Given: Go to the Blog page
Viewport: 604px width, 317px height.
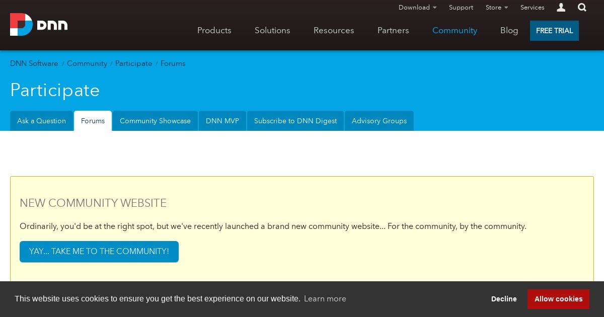Looking at the screenshot, I should pyautogui.click(x=509, y=31).
